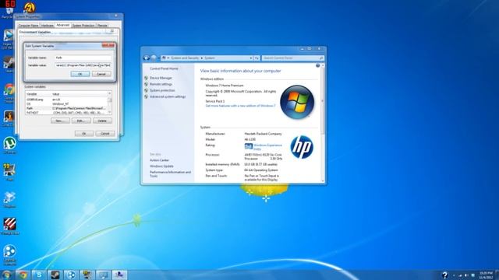Click Delete button under System variables
Viewport: 499px width, 280px height.
click(102, 121)
